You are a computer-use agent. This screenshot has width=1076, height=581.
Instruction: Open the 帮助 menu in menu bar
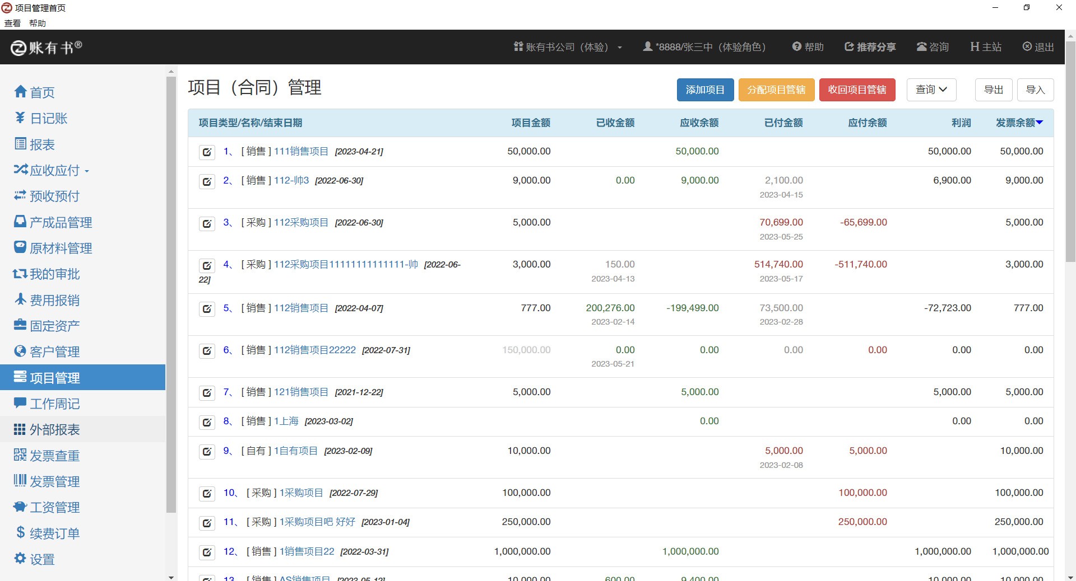click(x=38, y=23)
